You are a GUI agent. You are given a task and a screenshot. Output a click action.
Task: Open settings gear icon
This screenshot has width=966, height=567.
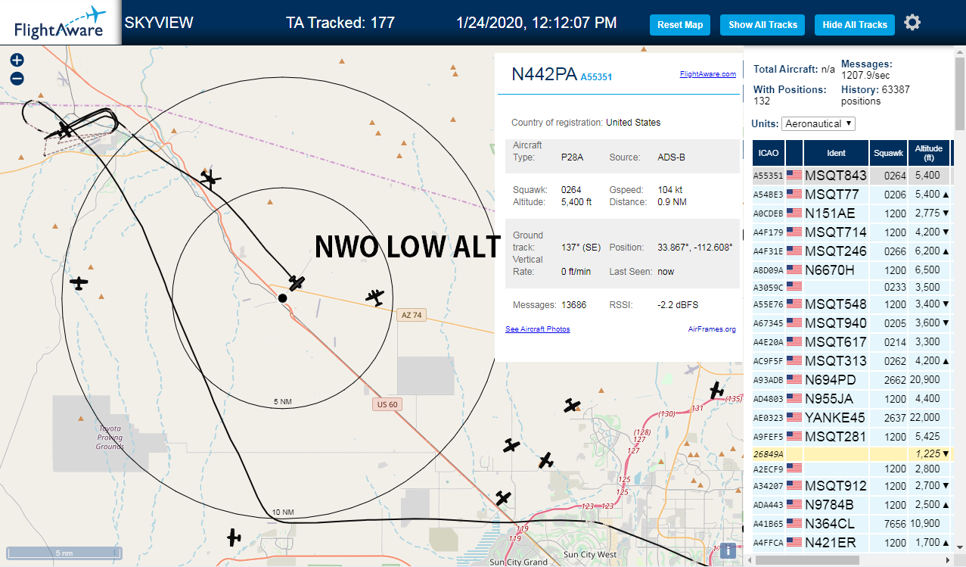coord(912,23)
